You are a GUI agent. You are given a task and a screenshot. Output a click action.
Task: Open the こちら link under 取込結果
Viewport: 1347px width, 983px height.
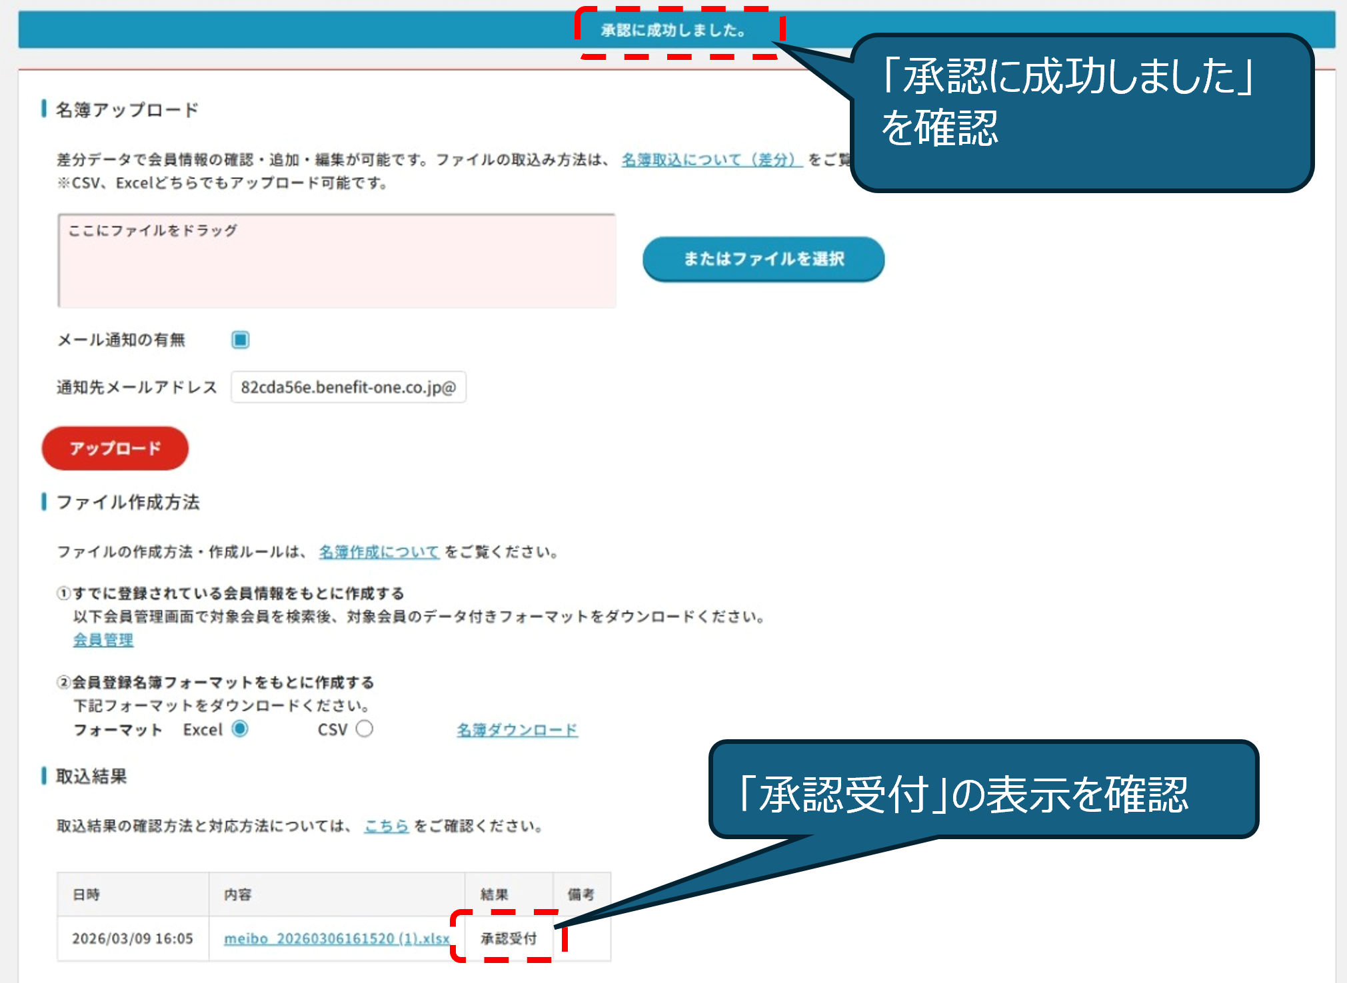pos(386,826)
